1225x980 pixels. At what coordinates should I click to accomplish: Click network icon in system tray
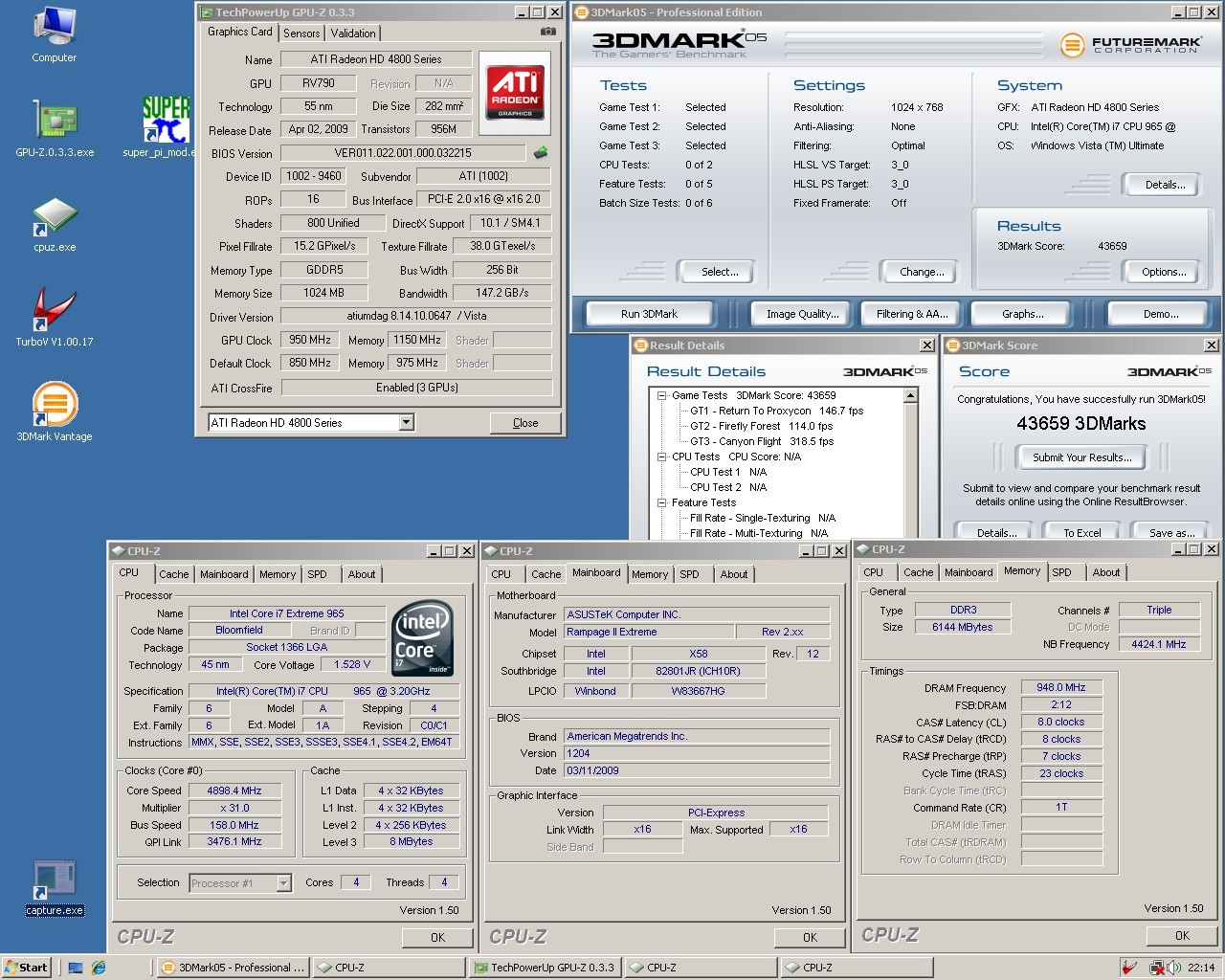click(x=1156, y=968)
